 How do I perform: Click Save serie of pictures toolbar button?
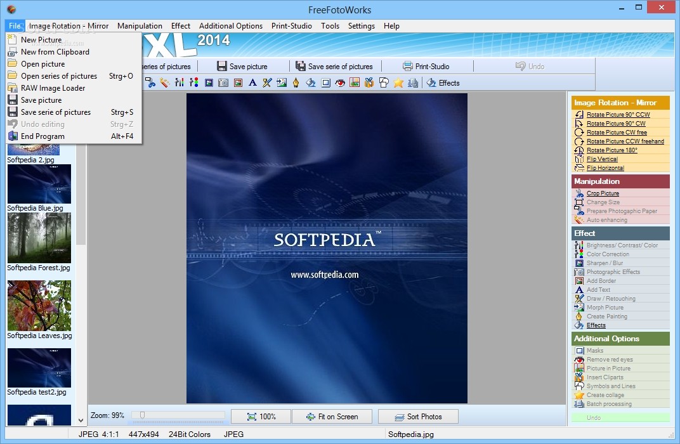point(334,67)
